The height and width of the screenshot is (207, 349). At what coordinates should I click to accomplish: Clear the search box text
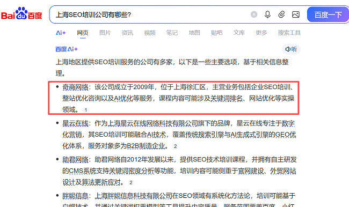254,14
